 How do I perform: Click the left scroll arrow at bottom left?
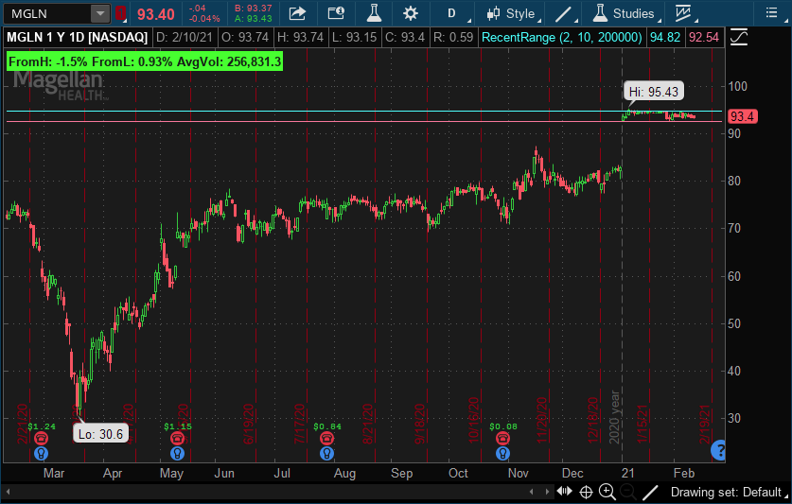pos(8,492)
